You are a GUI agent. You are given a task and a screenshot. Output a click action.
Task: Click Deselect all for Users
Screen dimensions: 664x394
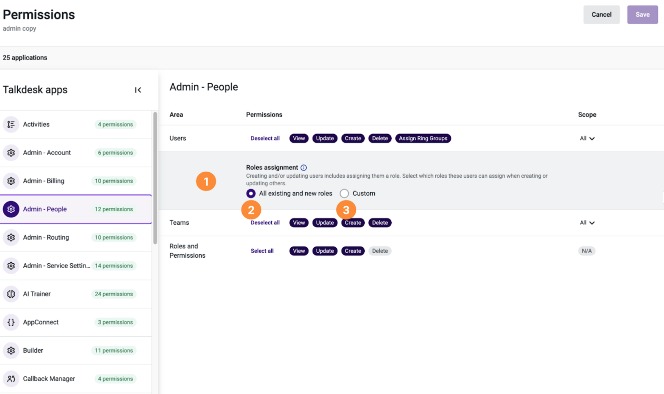pos(265,138)
